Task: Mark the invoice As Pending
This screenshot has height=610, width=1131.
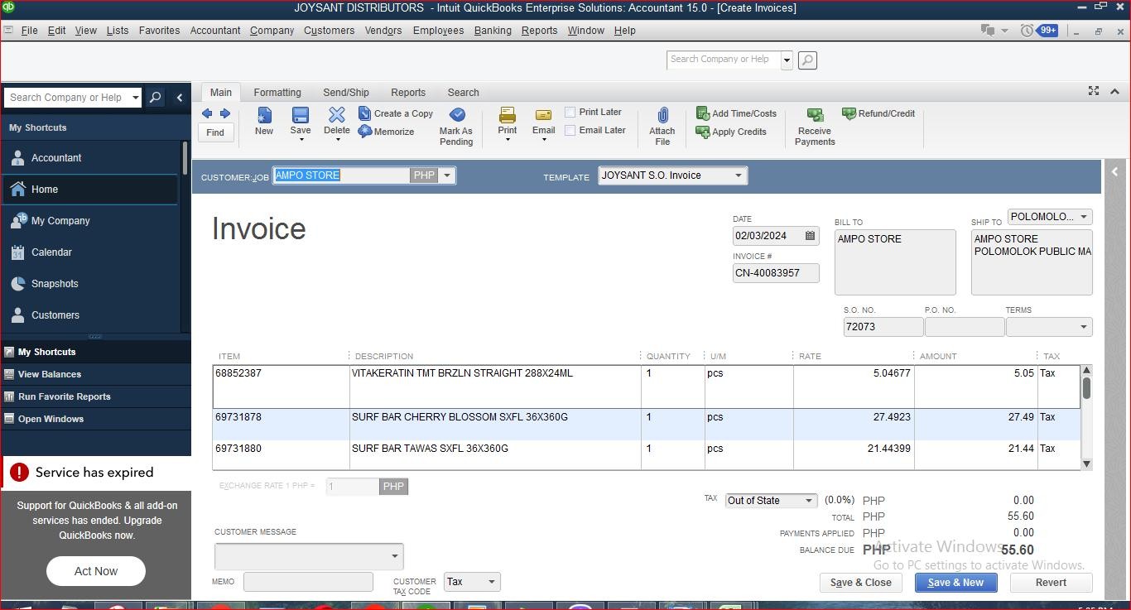Action: (456, 126)
